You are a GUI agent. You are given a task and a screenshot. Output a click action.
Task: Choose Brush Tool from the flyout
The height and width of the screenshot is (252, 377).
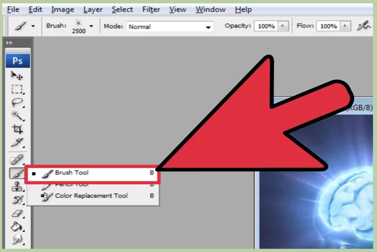click(x=93, y=173)
